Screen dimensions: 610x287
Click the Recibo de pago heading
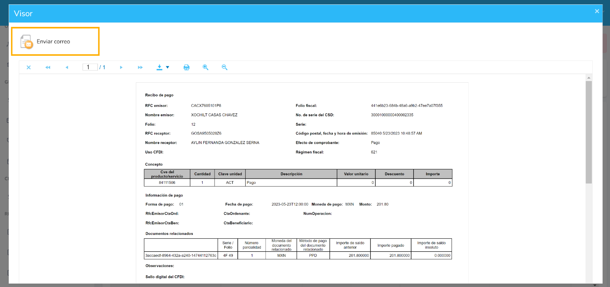coord(159,95)
